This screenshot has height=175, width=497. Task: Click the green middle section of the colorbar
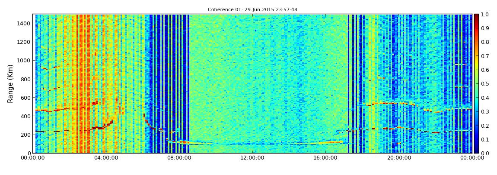[476, 83]
